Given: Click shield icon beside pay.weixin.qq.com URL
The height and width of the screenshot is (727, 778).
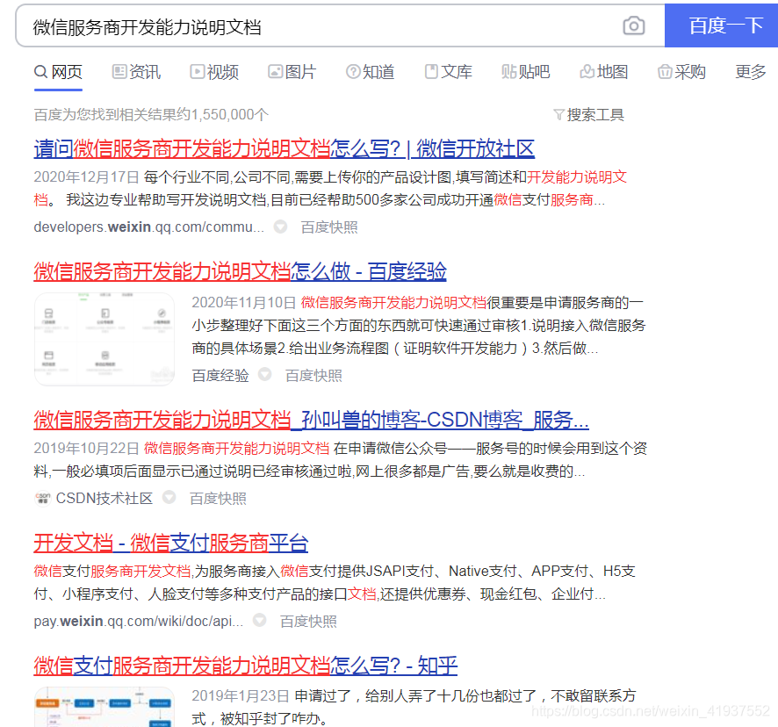Looking at the screenshot, I should pyautogui.click(x=260, y=620).
